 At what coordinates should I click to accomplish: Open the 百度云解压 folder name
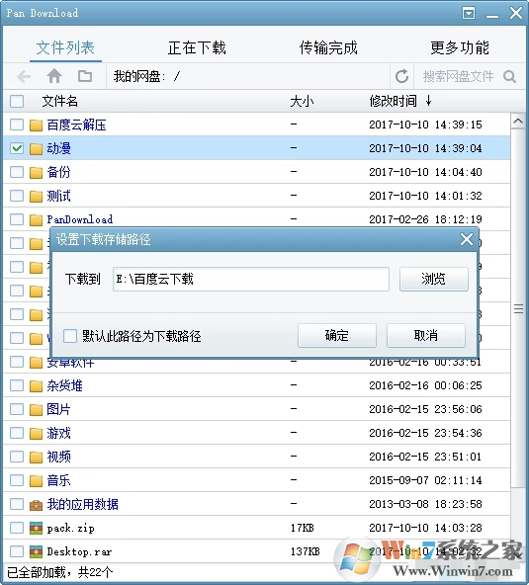point(76,125)
